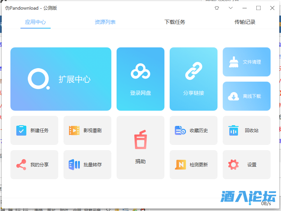View 收藏历史 via the bookmark icon
Image resolution: width=281 pixels, height=211 pixels.
coord(180,130)
